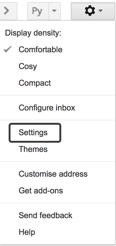Image resolution: width=116 pixels, height=246 pixels.
Task: Click the gear settings icon
Action: click(x=90, y=11)
